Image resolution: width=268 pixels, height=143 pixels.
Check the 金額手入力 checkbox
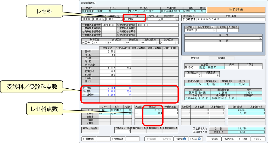pos(194,129)
